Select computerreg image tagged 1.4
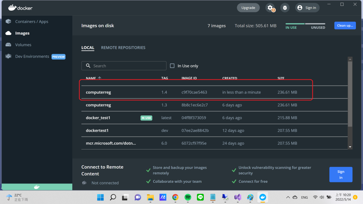The width and height of the screenshot is (363, 204). pyautogui.click(x=214, y=92)
